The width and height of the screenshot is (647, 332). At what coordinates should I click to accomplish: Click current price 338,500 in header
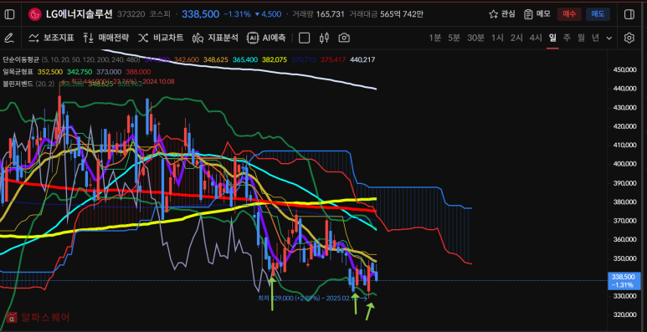201,14
